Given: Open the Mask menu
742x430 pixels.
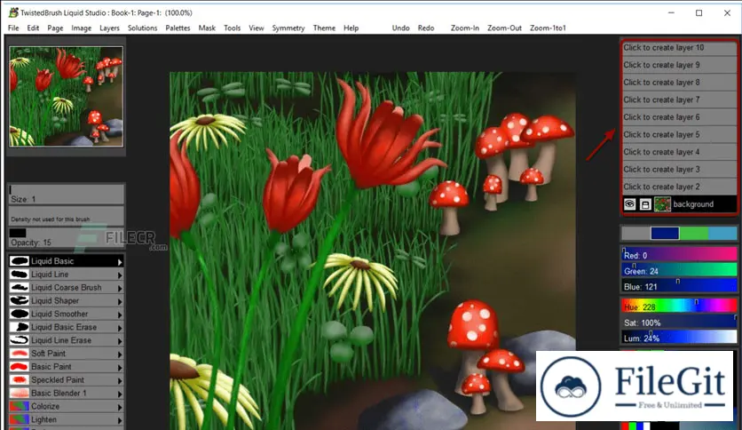Looking at the screenshot, I should click(207, 28).
